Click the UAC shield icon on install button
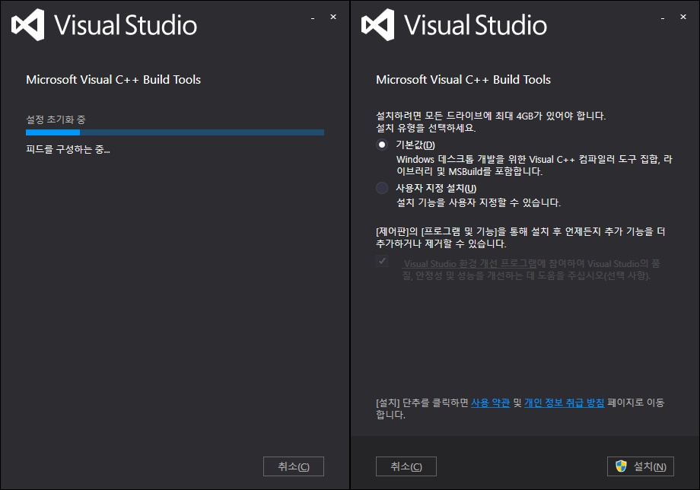Screen dimensions: 700x490 tap(621, 466)
